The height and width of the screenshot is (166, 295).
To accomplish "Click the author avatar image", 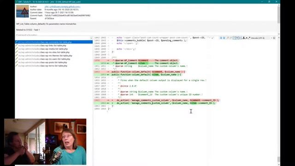I will pos(23,11).
